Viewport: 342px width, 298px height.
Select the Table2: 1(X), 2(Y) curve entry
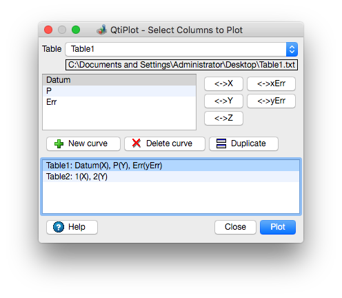(x=171, y=177)
